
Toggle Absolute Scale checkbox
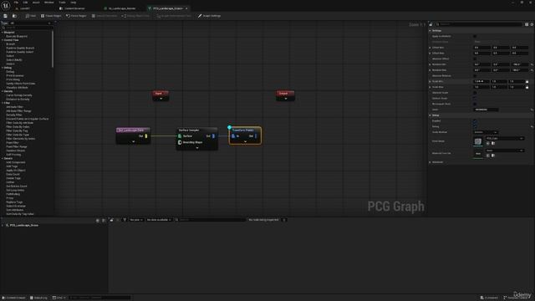point(475,93)
